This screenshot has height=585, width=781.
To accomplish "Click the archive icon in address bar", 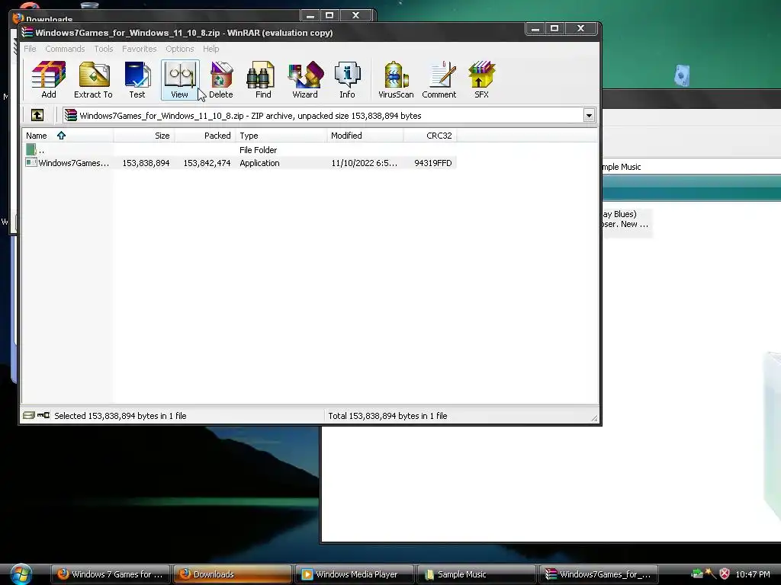I will pos(70,116).
